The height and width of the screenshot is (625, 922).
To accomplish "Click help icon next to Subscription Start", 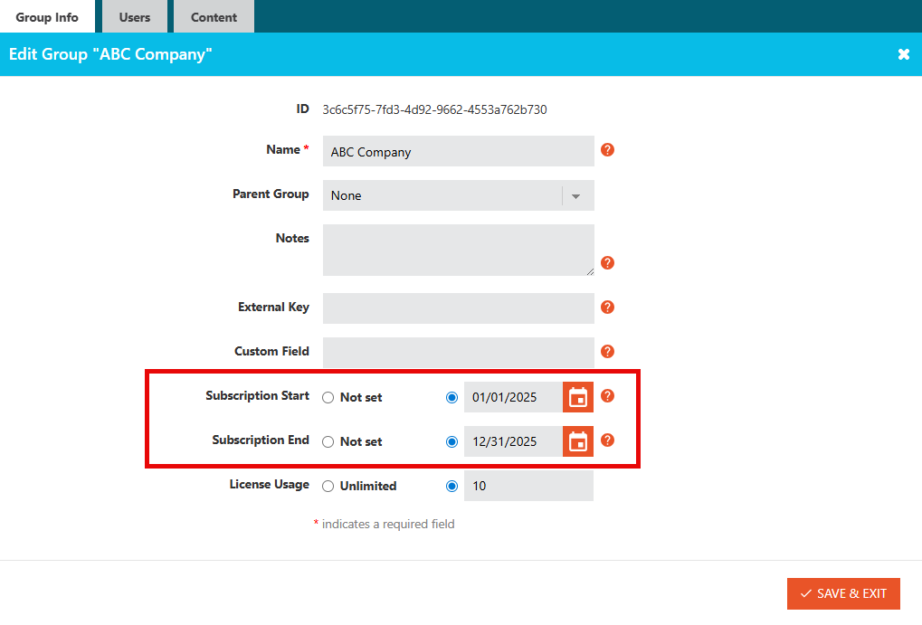I will pyautogui.click(x=608, y=396).
